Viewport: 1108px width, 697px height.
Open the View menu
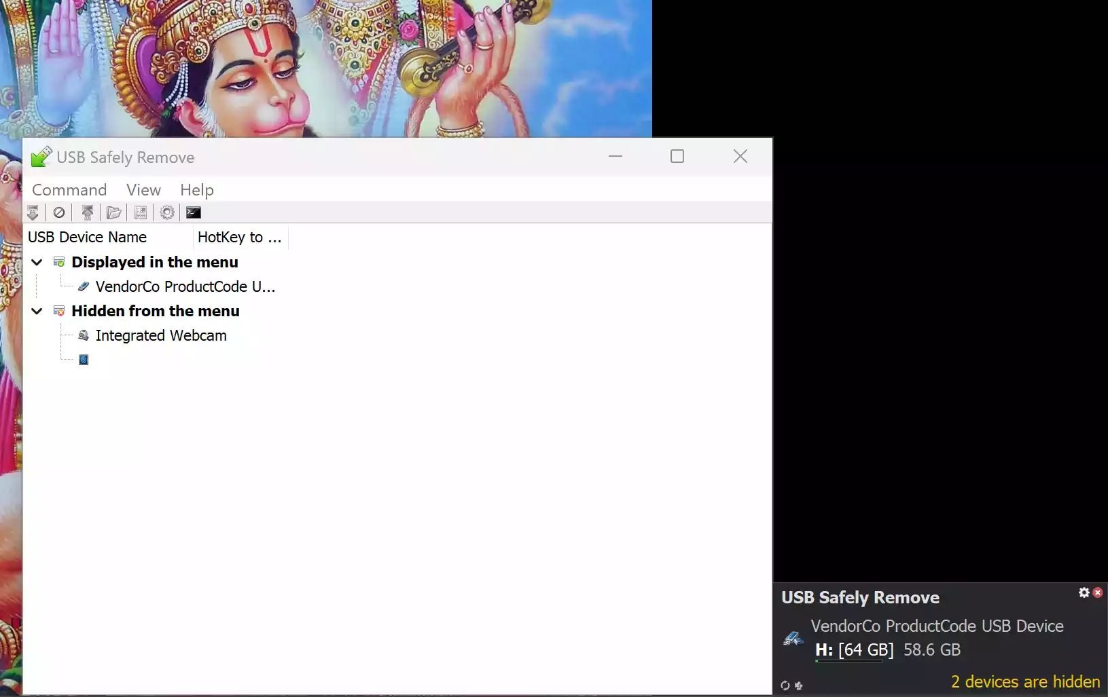[143, 190]
